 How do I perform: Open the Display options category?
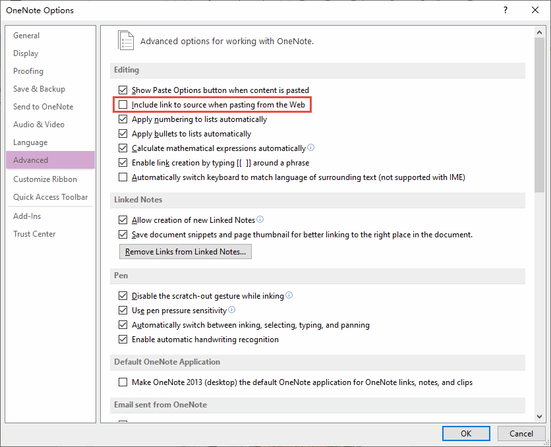(50, 53)
